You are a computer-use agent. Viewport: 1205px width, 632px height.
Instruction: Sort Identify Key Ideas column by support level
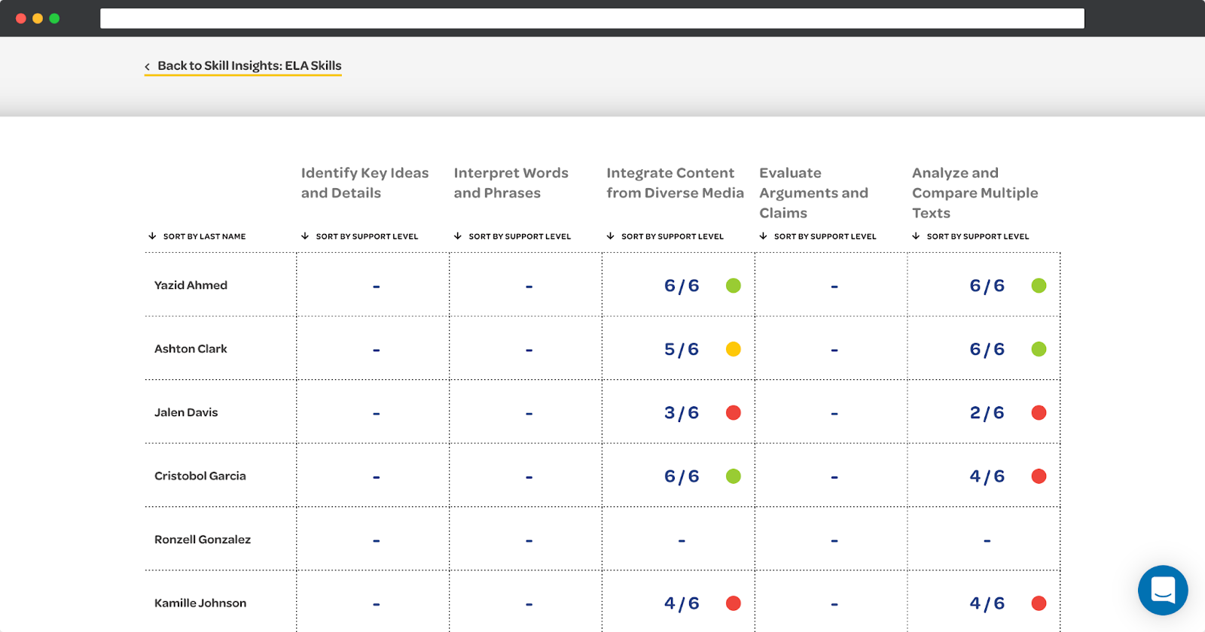(359, 236)
